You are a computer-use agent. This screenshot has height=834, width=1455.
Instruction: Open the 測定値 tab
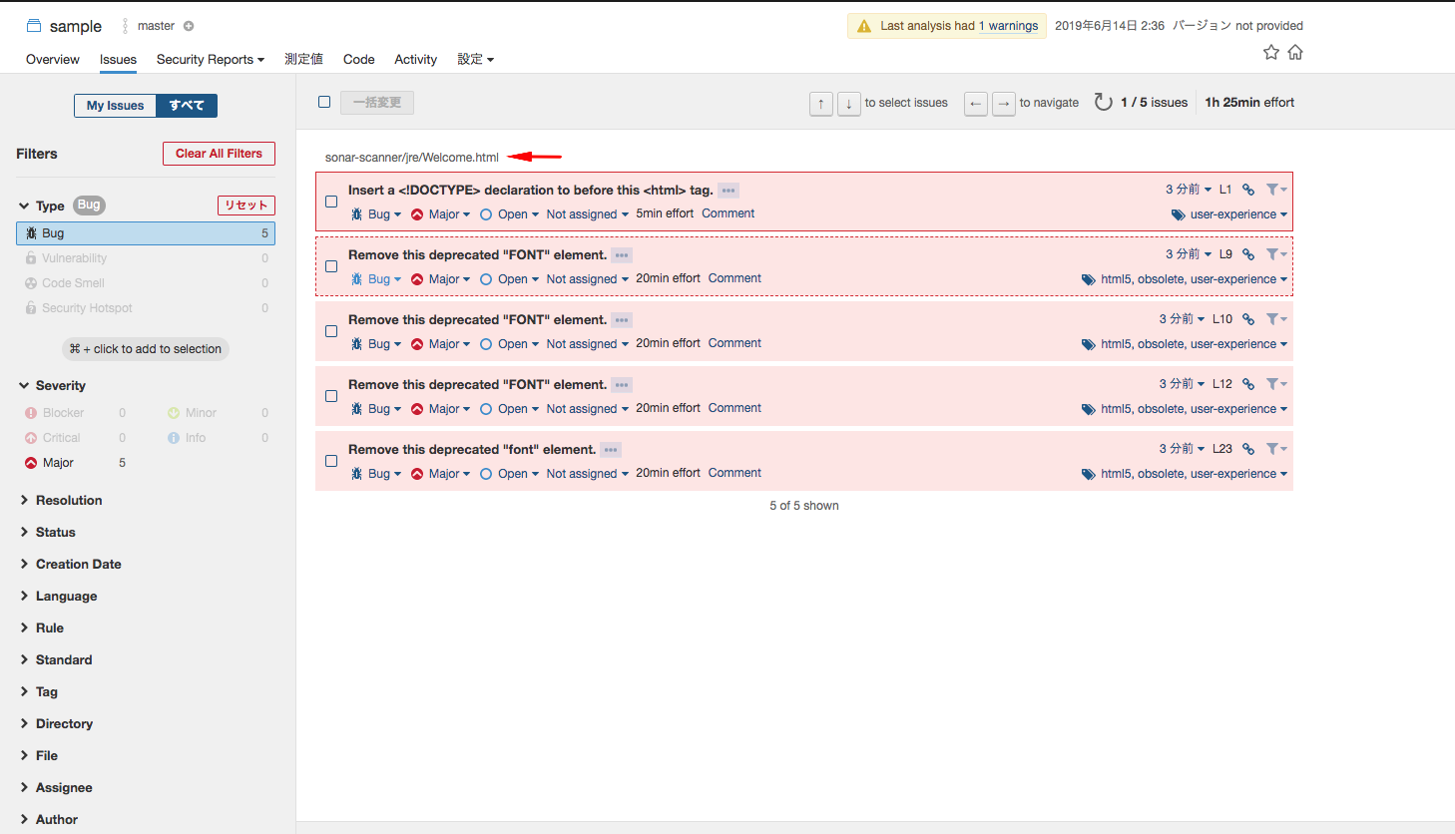click(x=304, y=60)
